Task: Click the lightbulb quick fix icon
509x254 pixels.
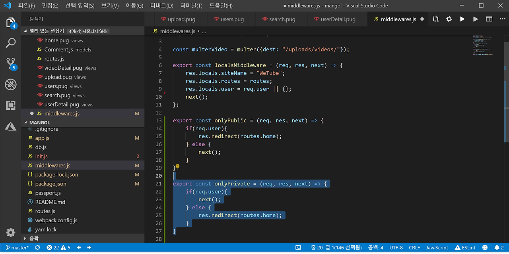Action: tap(178, 167)
